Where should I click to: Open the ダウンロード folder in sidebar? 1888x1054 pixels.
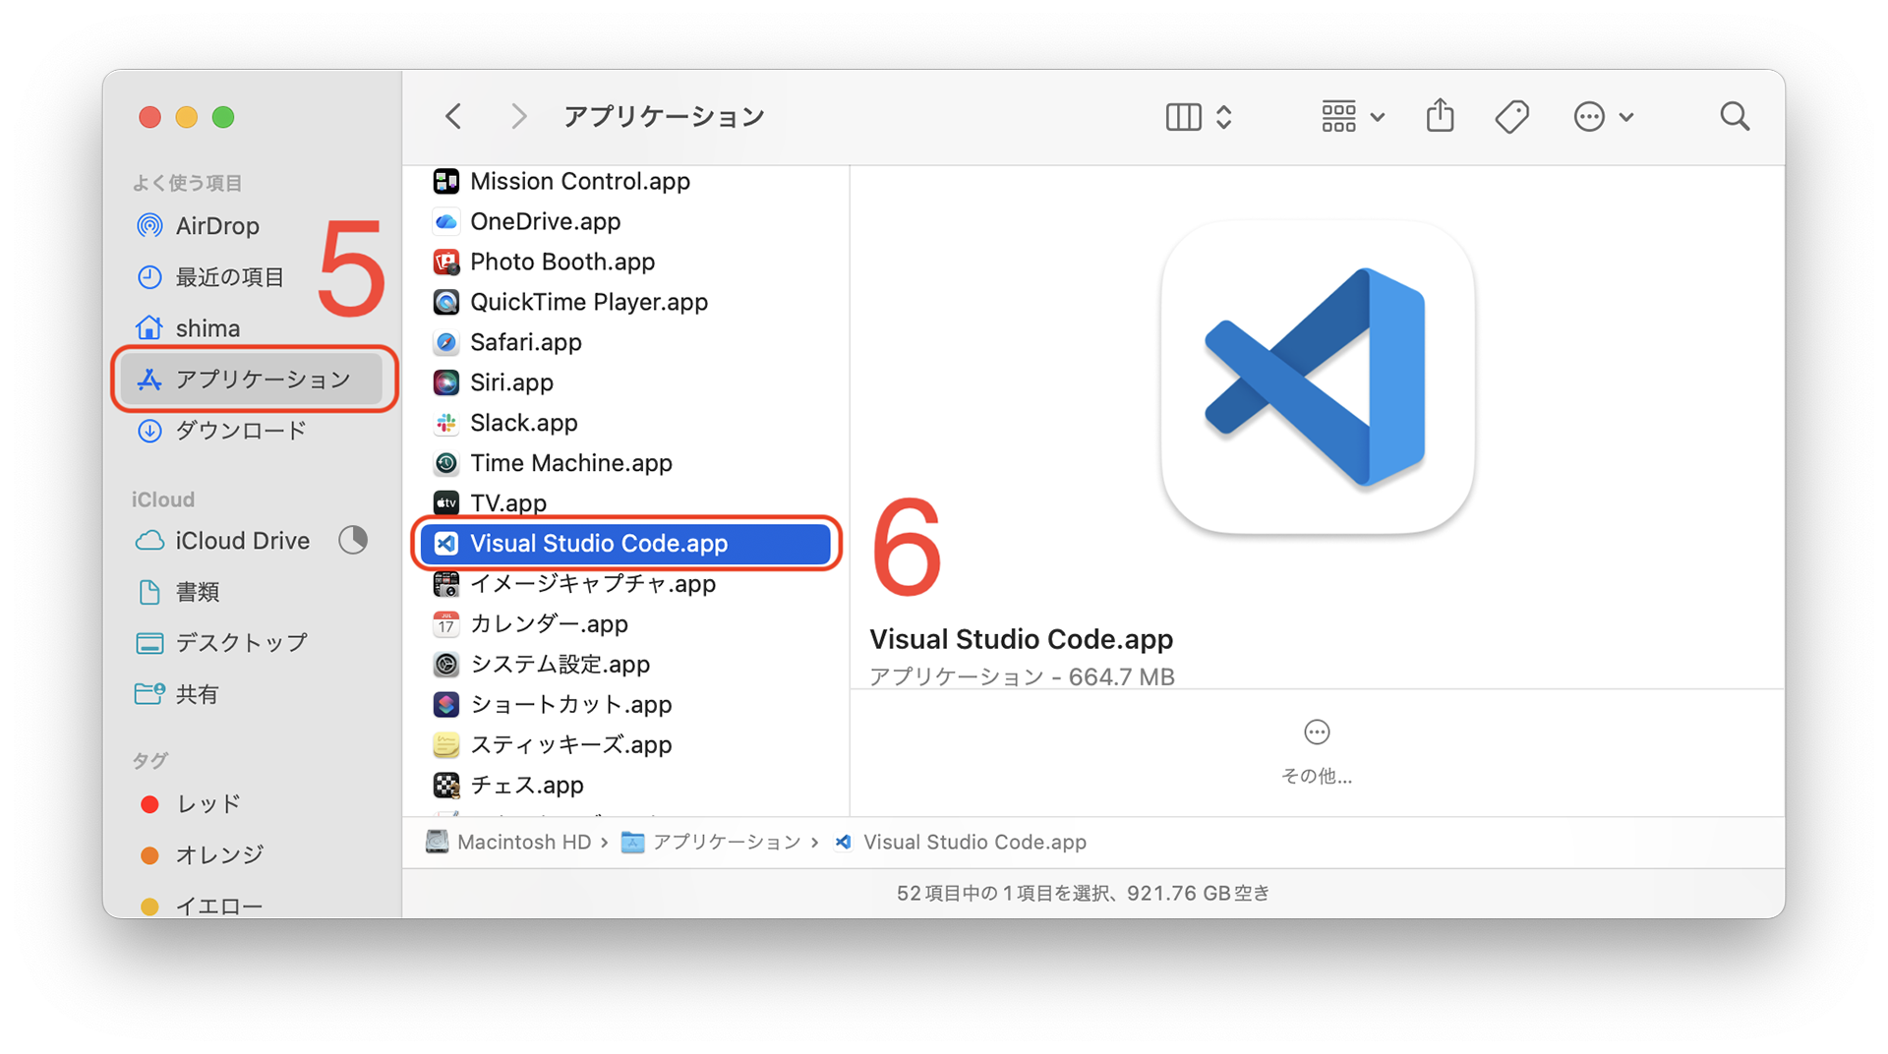click(241, 430)
